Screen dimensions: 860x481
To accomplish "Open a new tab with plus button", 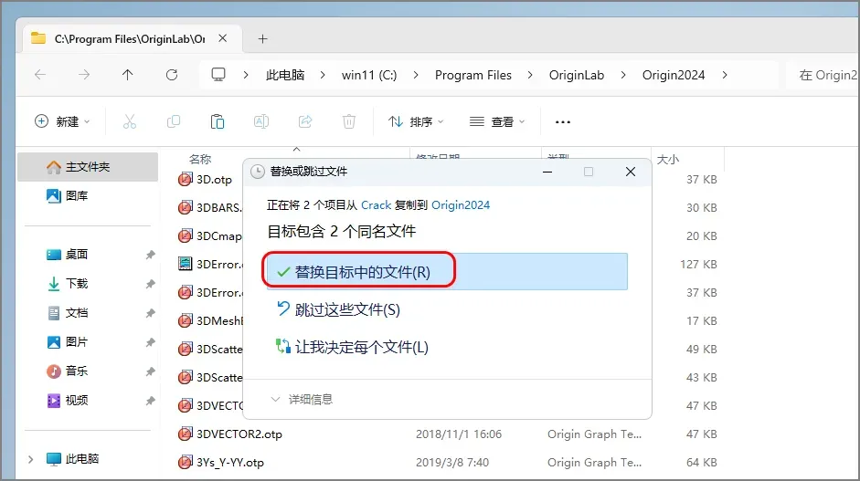I will [262, 39].
